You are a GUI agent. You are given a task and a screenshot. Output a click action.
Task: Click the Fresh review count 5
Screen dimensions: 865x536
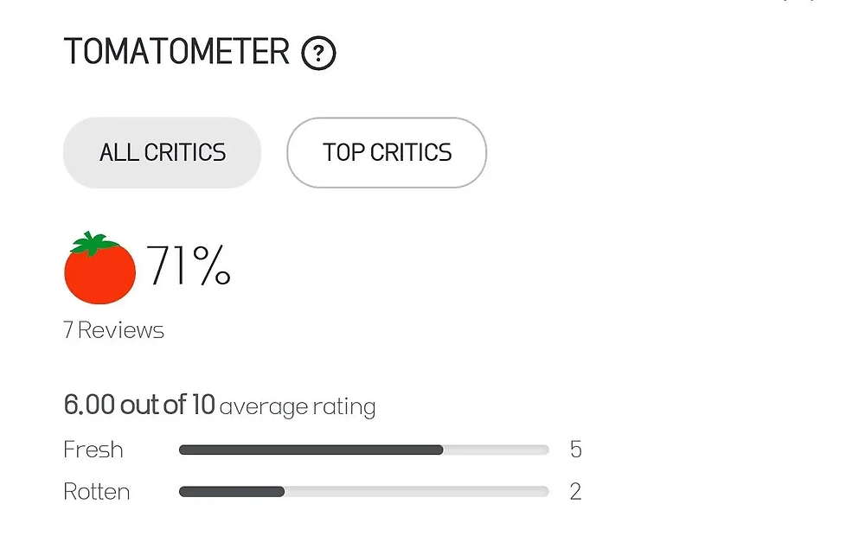[x=576, y=450]
